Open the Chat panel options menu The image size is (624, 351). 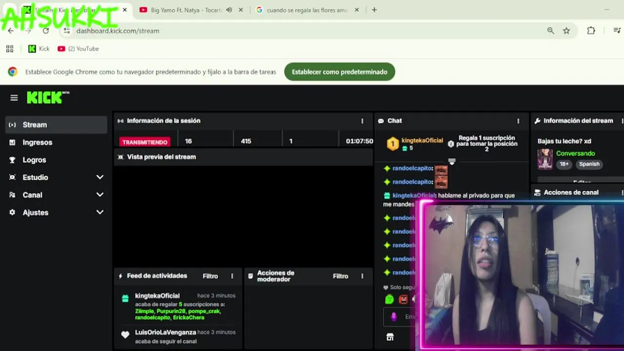(x=518, y=121)
